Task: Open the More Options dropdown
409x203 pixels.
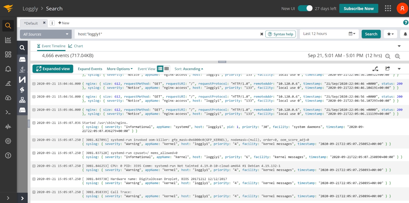Action: (x=119, y=69)
